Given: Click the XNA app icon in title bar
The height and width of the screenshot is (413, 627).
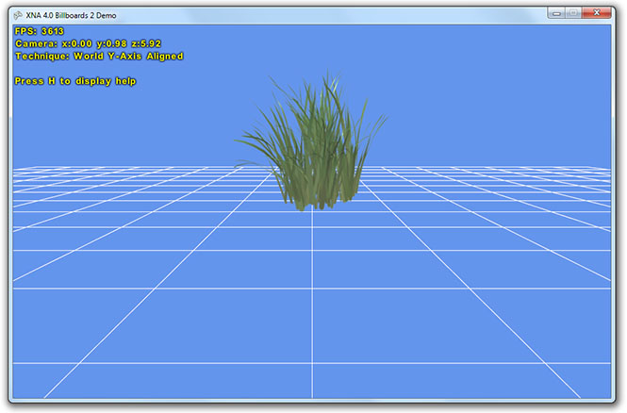Looking at the screenshot, I should (18, 15).
